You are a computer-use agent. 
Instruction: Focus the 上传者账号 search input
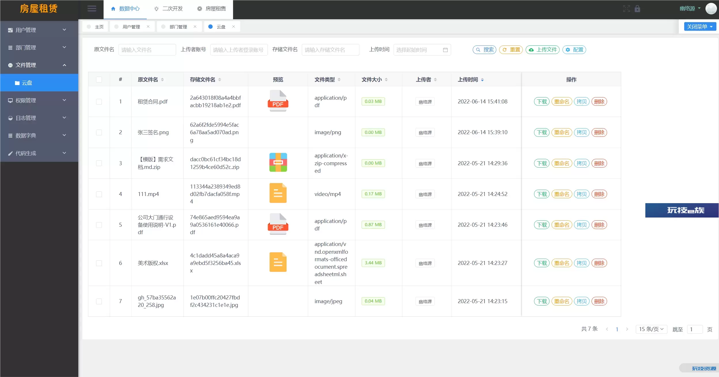(239, 50)
